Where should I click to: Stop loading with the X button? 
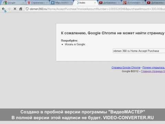point(15,9)
